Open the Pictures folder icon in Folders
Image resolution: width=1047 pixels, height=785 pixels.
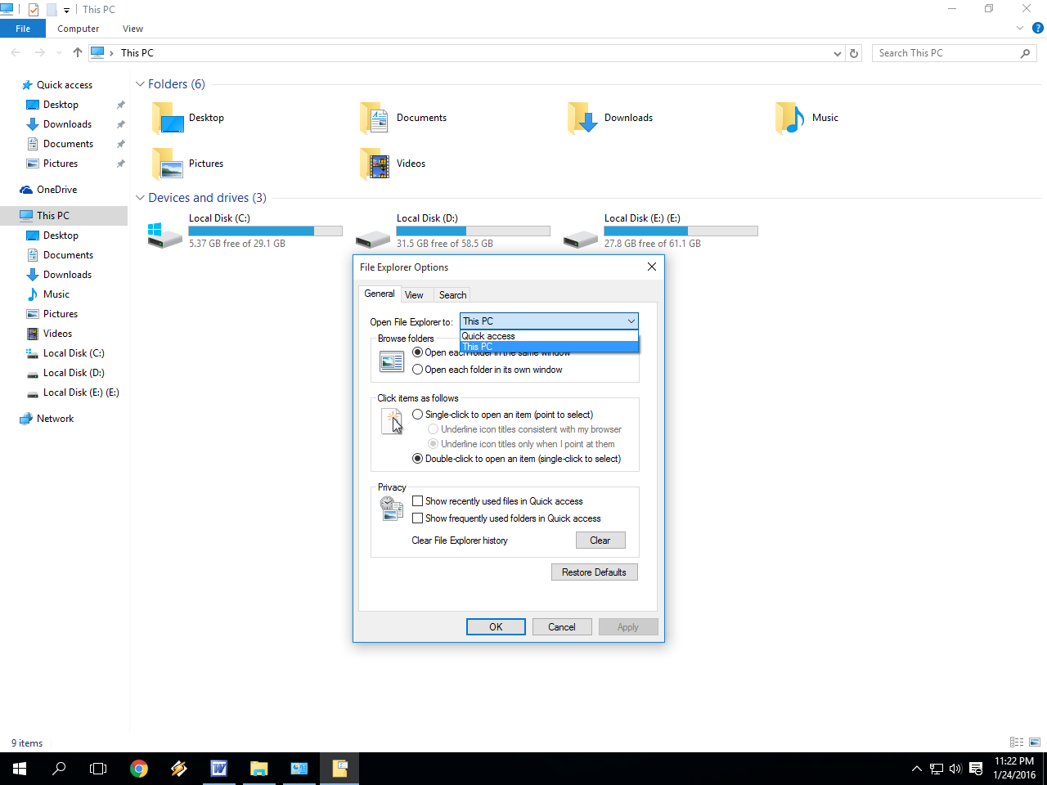(169, 164)
